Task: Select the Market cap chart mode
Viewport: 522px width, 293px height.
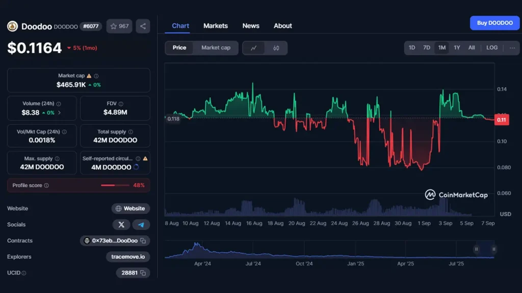Action: coord(216,48)
